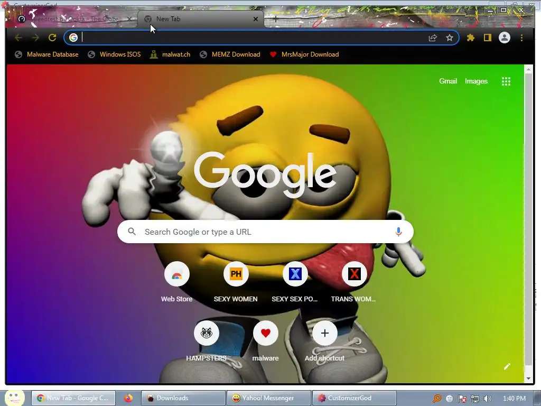541x406 pixels.
Task: Click the 1:40 PM clock
Action: 514,399
